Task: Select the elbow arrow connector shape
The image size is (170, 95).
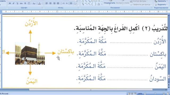Action: (x=89, y=1)
